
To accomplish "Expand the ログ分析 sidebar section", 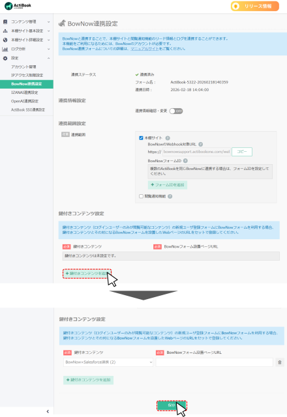I will point(27,49).
